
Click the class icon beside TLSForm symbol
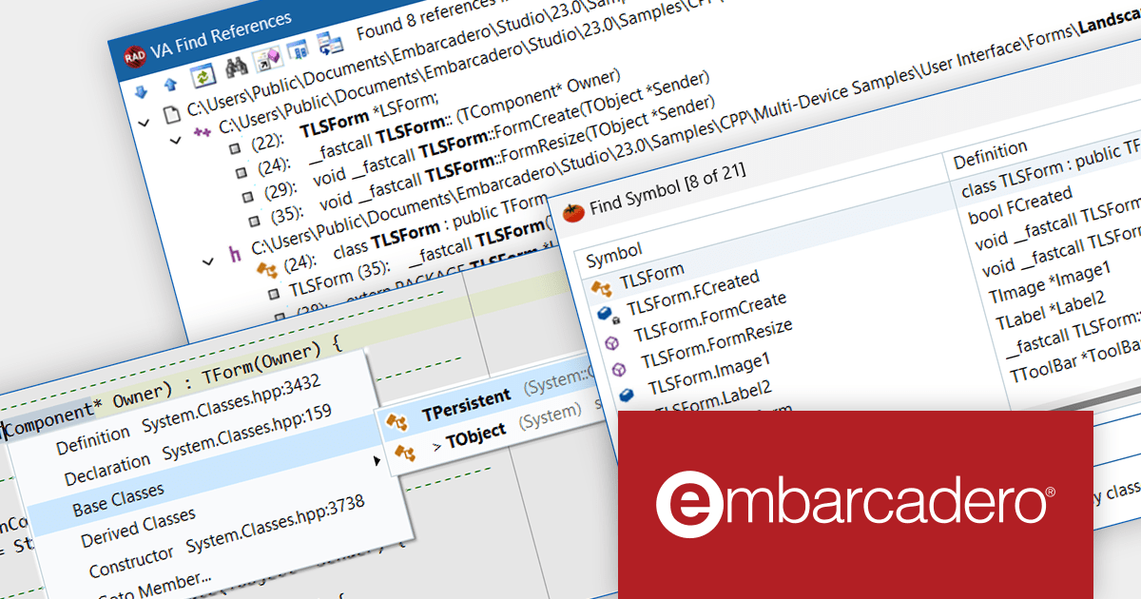click(601, 287)
